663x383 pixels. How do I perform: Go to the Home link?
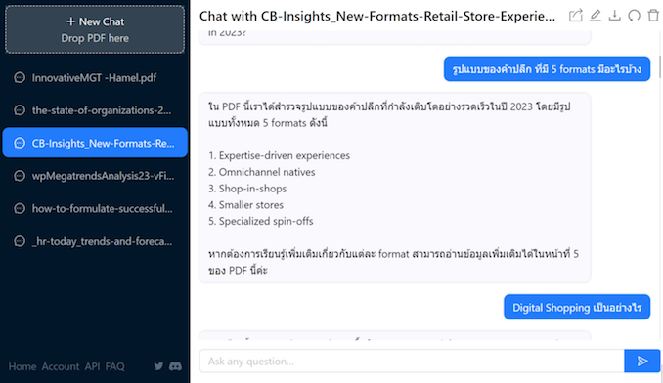(22, 366)
